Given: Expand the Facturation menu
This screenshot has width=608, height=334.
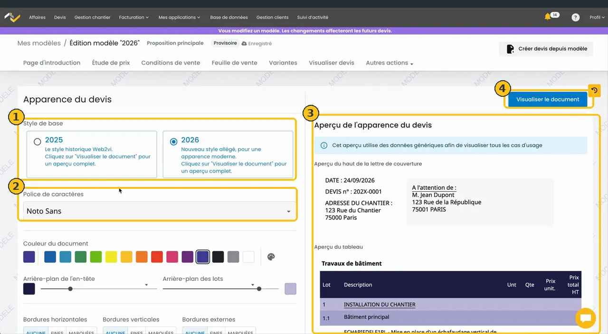Looking at the screenshot, I should coord(134,18).
